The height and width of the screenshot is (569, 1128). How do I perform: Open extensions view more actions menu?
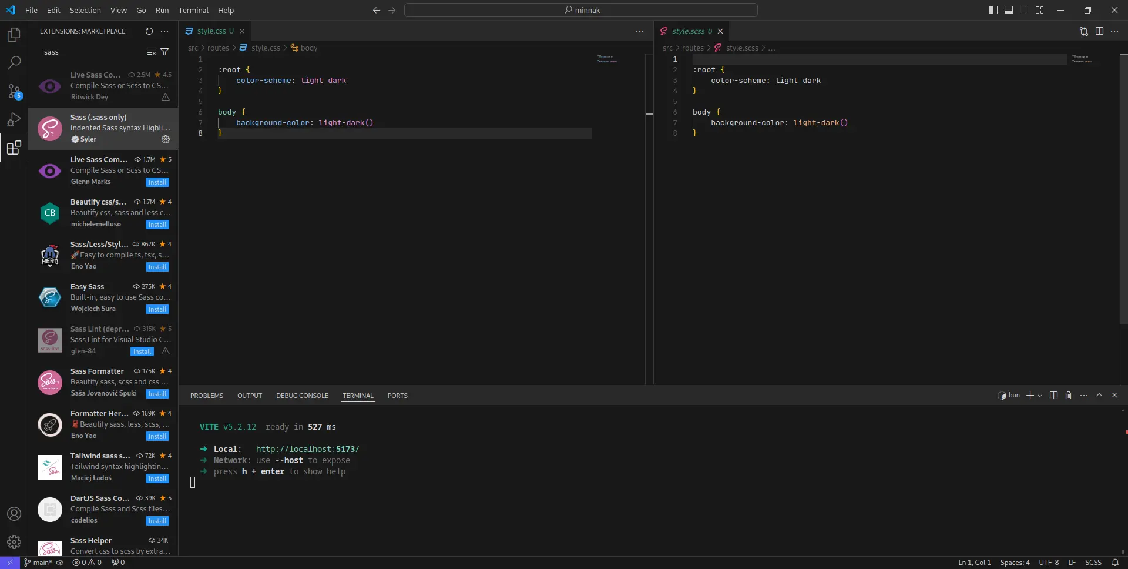tap(164, 31)
